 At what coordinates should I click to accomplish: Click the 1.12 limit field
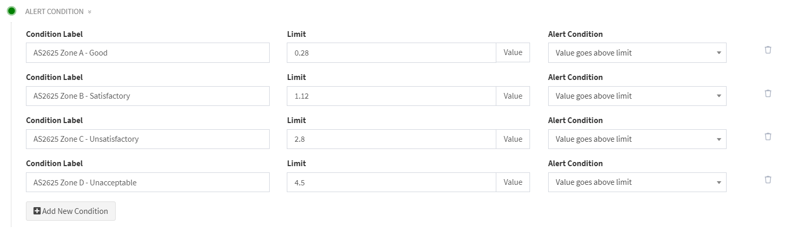click(x=391, y=96)
